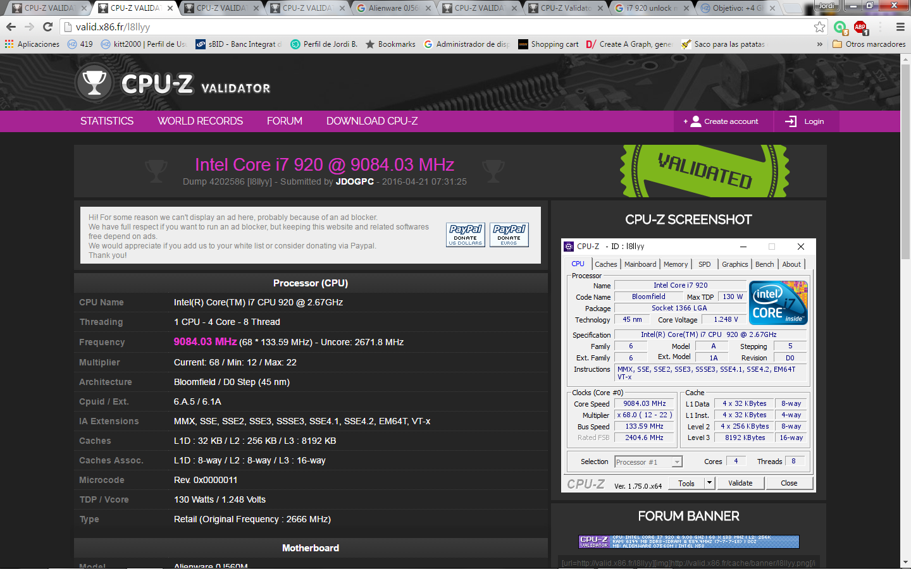Click the CPU-Z forum banner image
Image resolution: width=911 pixels, height=569 pixels.
coord(689,542)
